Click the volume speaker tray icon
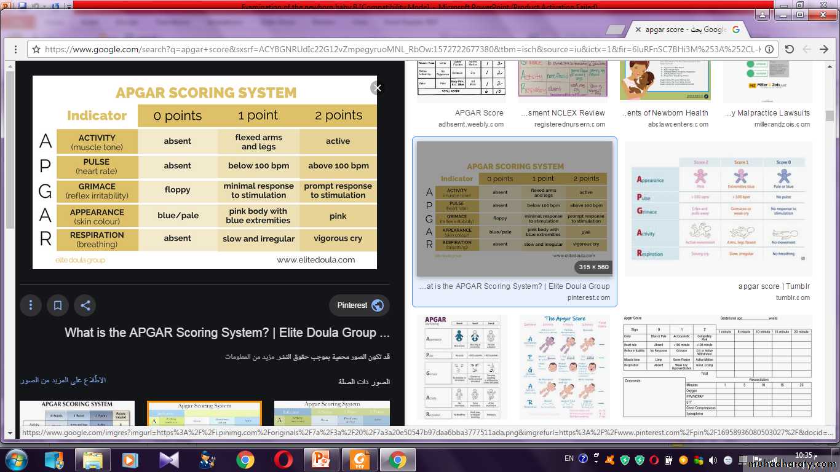The image size is (840, 472). click(713, 460)
